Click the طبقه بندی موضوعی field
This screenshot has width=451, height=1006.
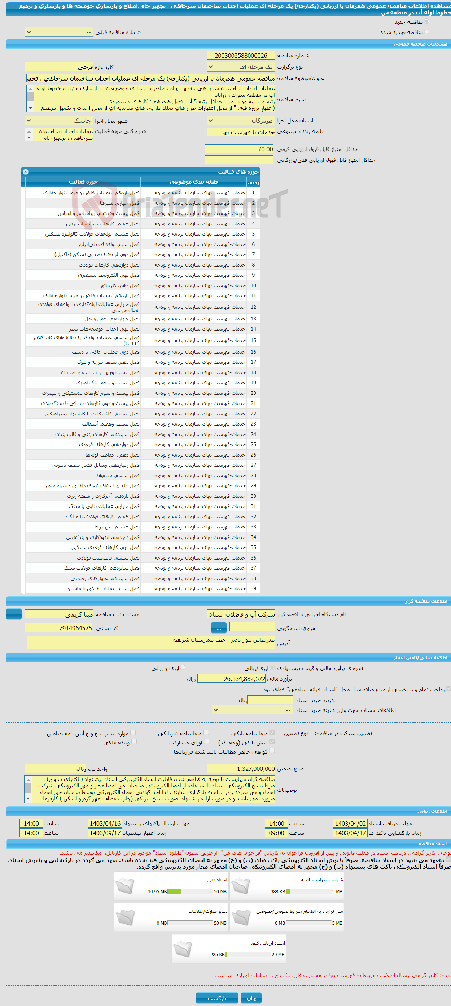click(x=241, y=132)
